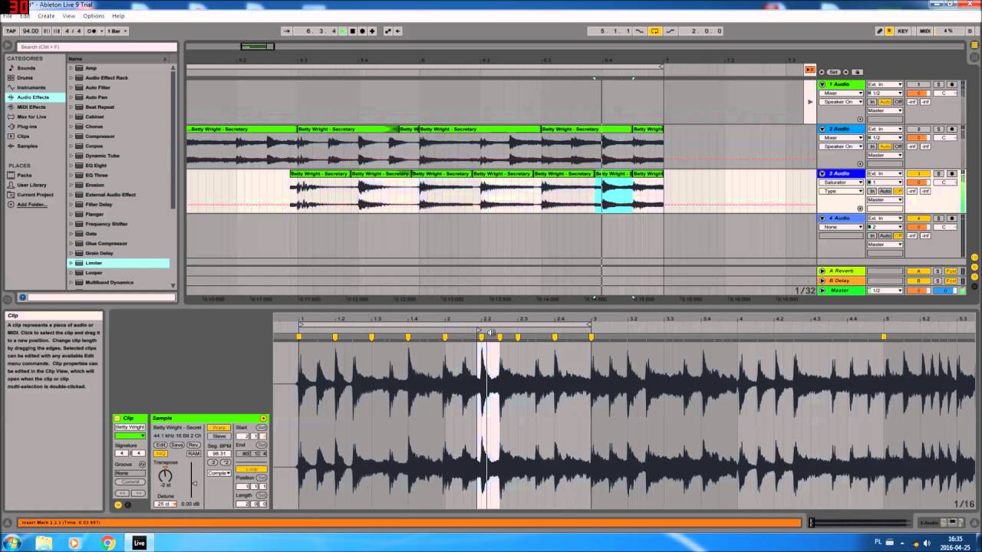Expand the Glue Compressor folder
Image resolution: width=982 pixels, height=552 pixels.
tap(71, 243)
